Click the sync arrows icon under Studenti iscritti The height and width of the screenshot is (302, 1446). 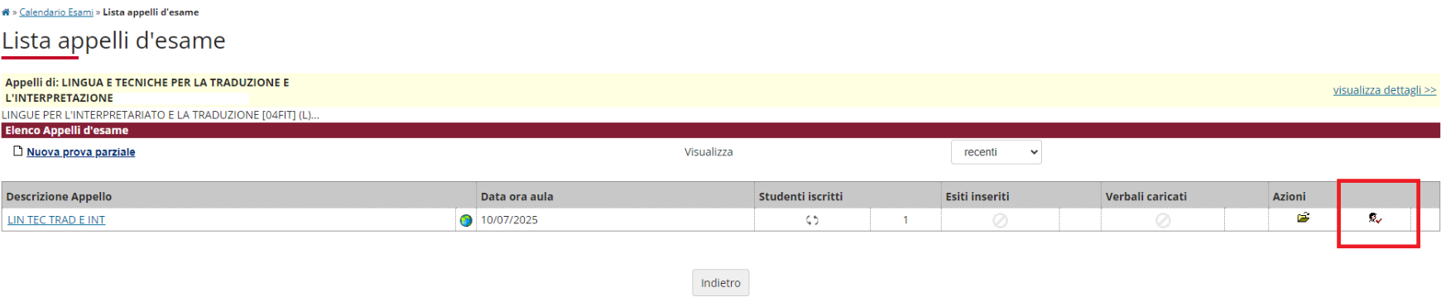coord(812,220)
